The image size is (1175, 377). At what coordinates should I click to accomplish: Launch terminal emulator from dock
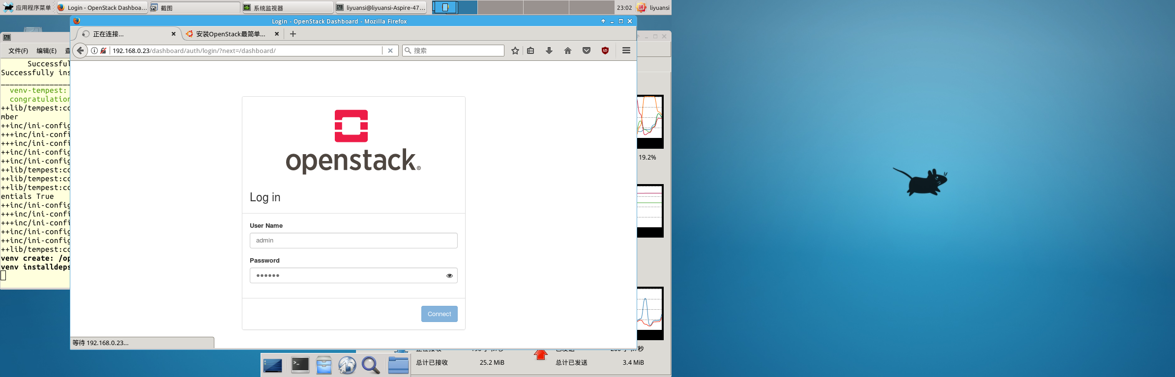(300, 365)
